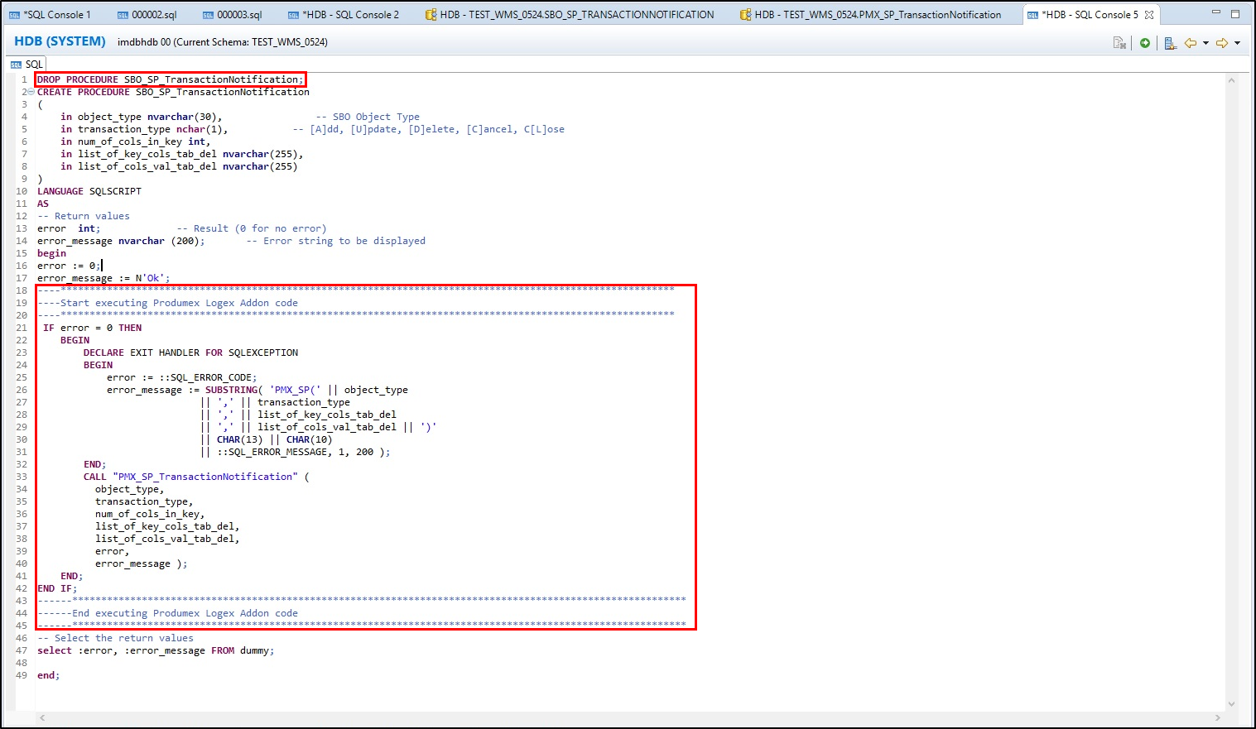
Task: Click the vertical scrollbar down arrow
Action: pyautogui.click(x=1231, y=704)
